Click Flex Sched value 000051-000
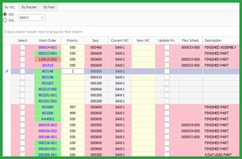The height and width of the screenshot is (159, 242). click(191, 137)
